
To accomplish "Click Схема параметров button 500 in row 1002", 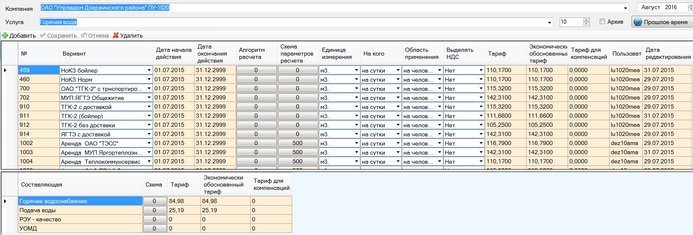I will coord(298,143).
